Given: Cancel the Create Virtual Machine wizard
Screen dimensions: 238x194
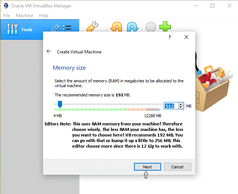Looking at the screenshot, I should (x=177, y=167).
